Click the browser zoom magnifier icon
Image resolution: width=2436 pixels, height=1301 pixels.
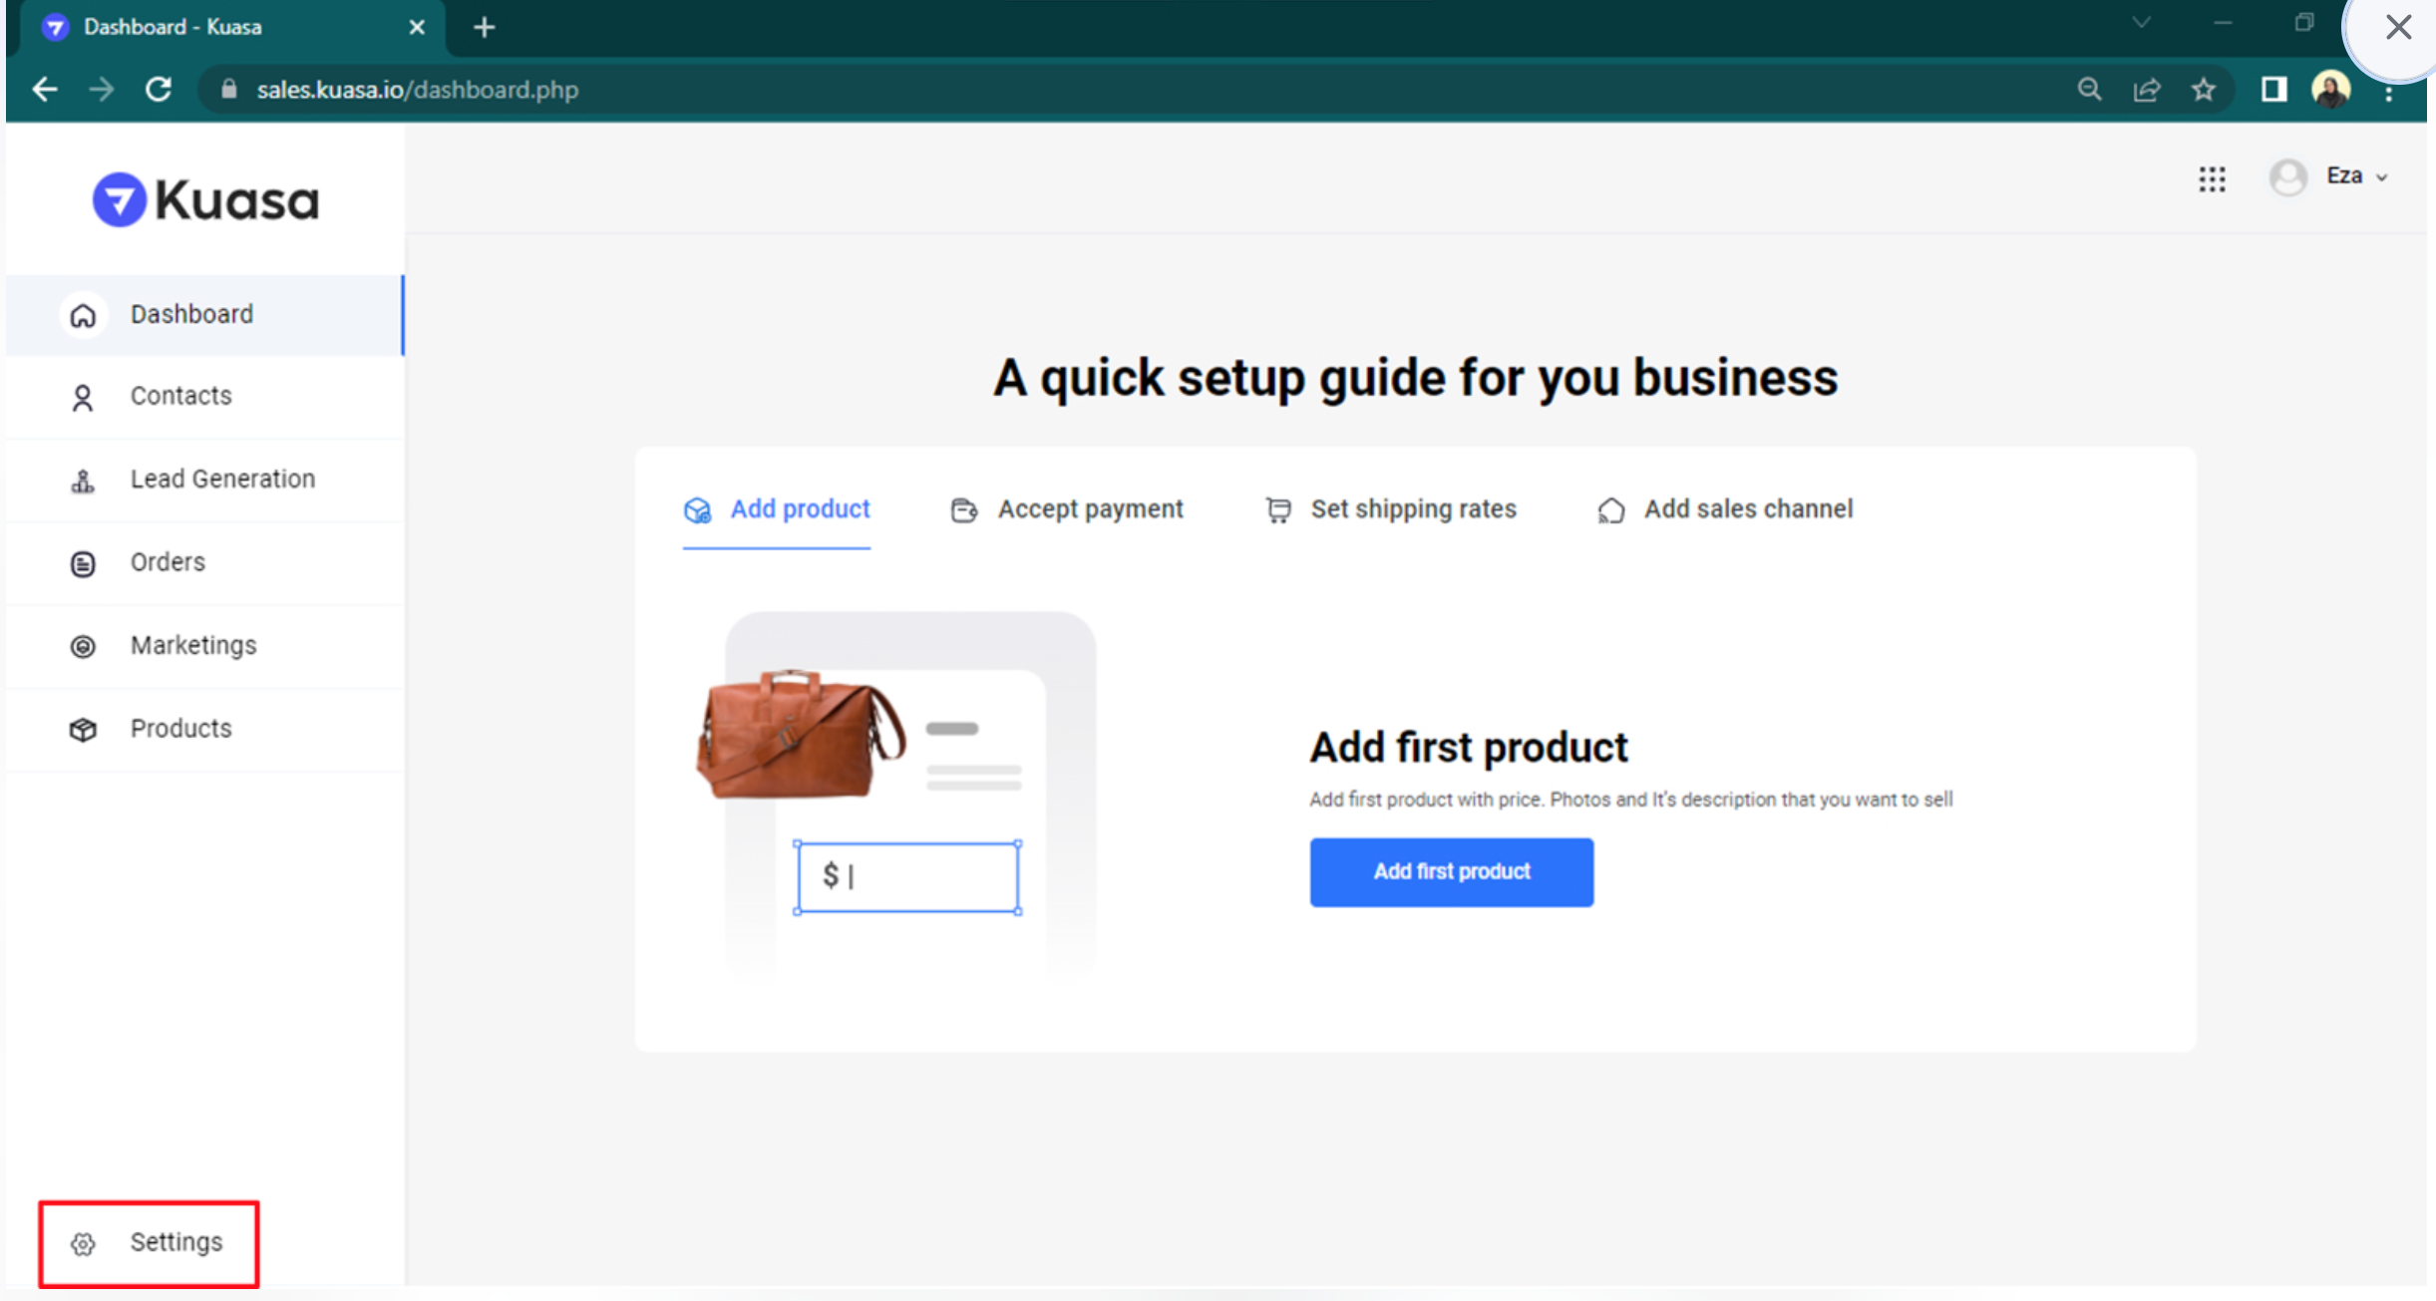[x=2089, y=90]
